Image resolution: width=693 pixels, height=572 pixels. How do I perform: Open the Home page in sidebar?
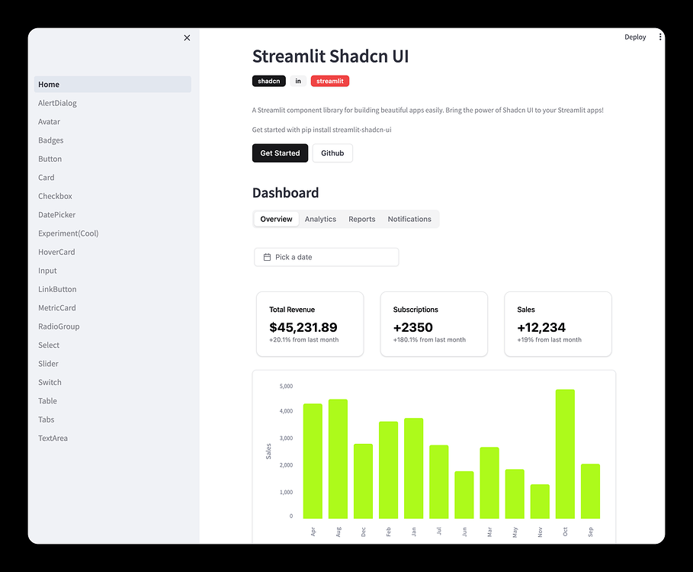[113, 85]
